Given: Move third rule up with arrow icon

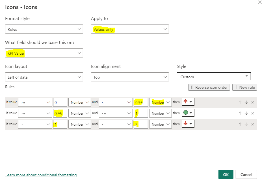Looking at the screenshot, I should 240,124.
